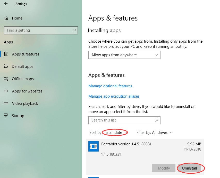Click the Pentablet app icon
The height and width of the screenshot is (178, 220).
(94, 146)
